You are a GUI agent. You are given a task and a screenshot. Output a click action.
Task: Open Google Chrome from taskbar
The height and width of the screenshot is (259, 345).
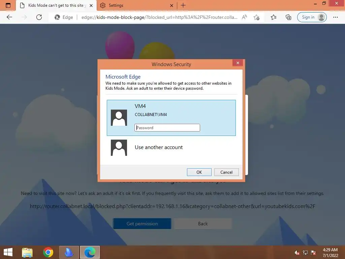coord(48,252)
